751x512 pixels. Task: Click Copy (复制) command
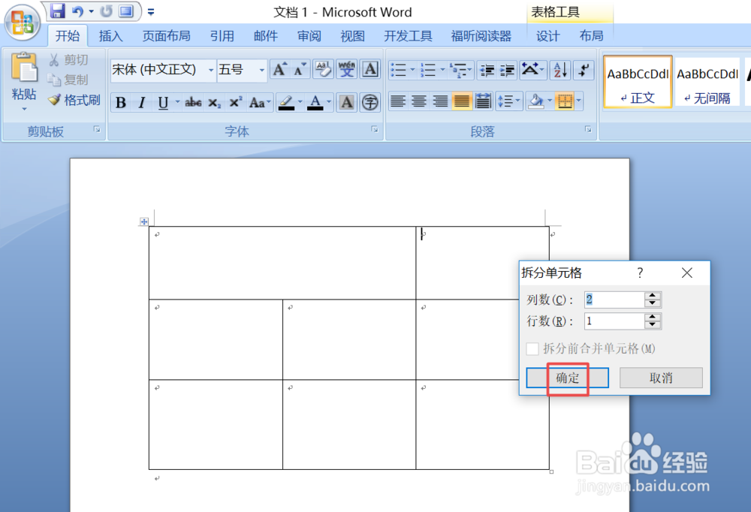click(x=68, y=80)
